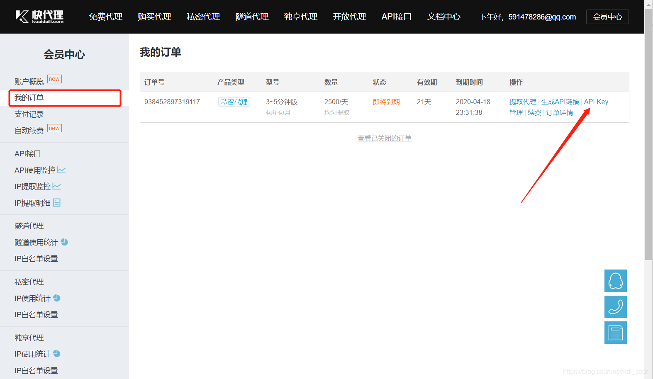Open 自动续费 in the sidebar
The height and width of the screenshot is (379, 653).
(x=29, y=130)
